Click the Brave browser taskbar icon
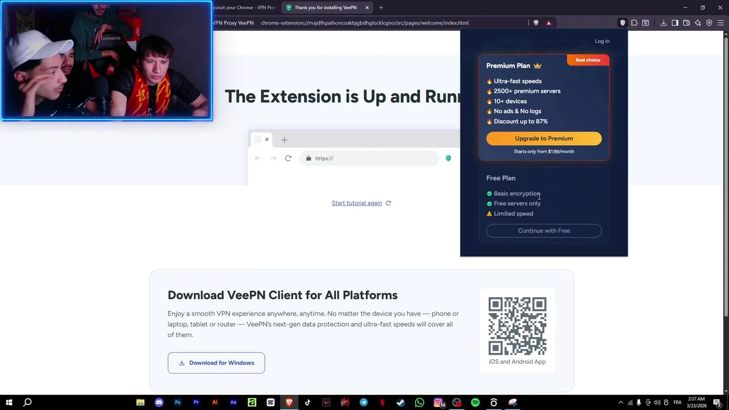Image resolution: width=729 pixels, height=410 pixels. (289, 403)
